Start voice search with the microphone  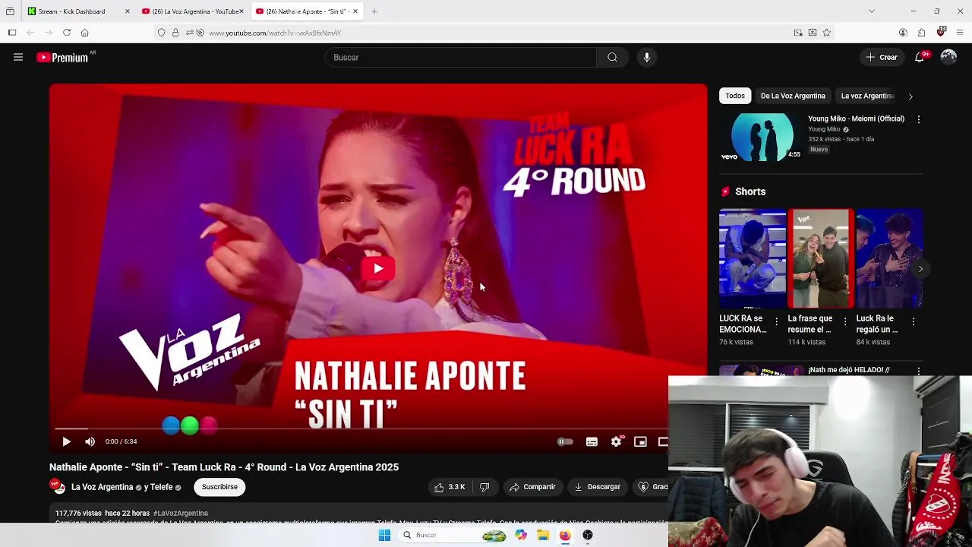tap(646, 57)
